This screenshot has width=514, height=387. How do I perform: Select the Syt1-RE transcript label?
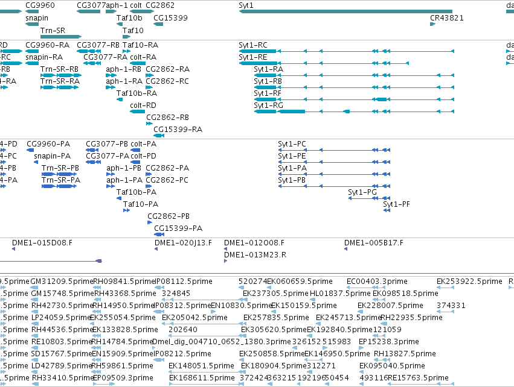click(x=253, y=57)
